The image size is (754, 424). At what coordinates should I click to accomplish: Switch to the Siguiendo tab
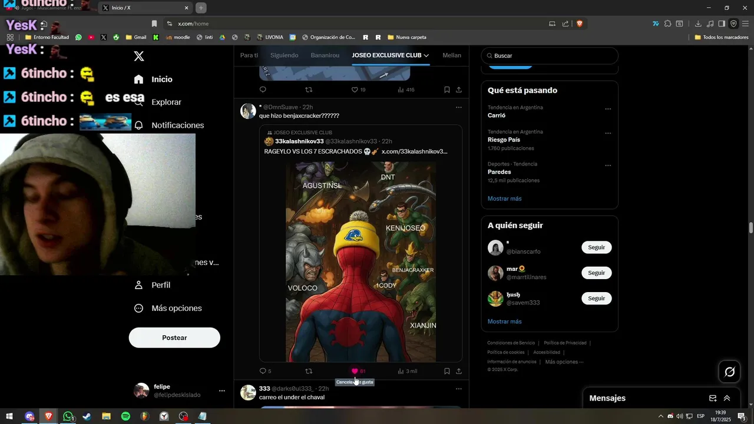284,55
